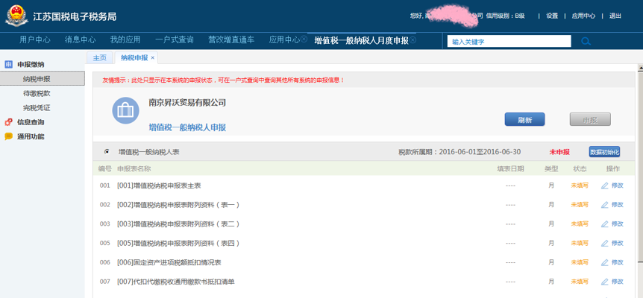Click 修改 link for 增值税纳税申报表主表
This screenshot has width=643, height=298.
coord(618,186)
